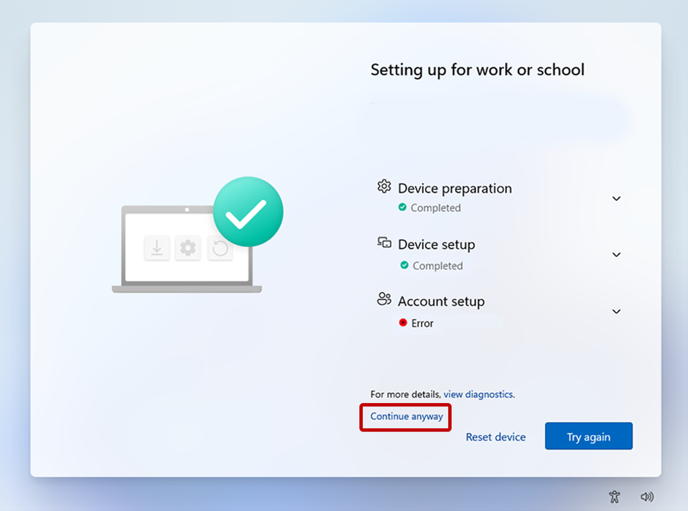688x511 pixels.
Task: Select the Continue anyway link
Action: coord(406,417)
